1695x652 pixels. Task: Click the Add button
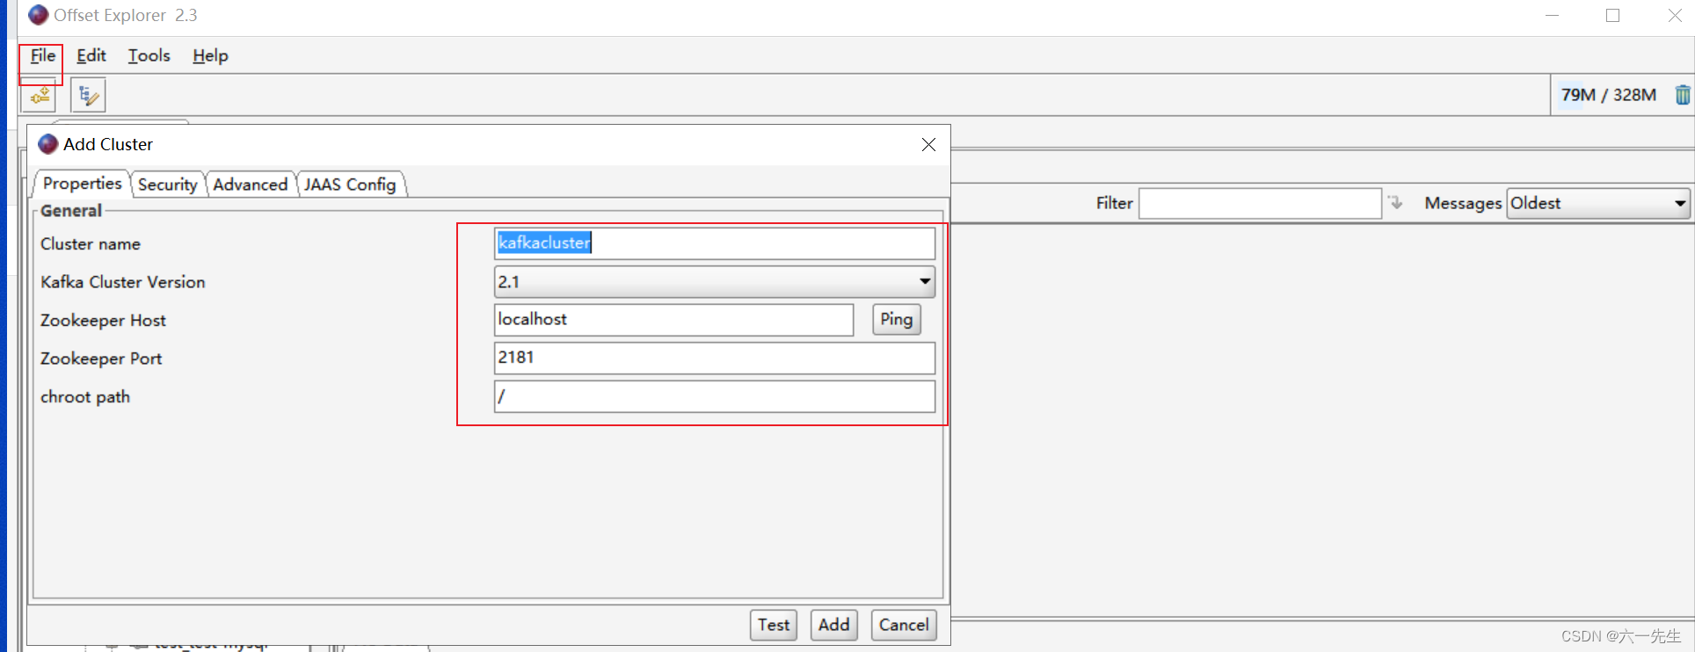[x=833, y=625]
